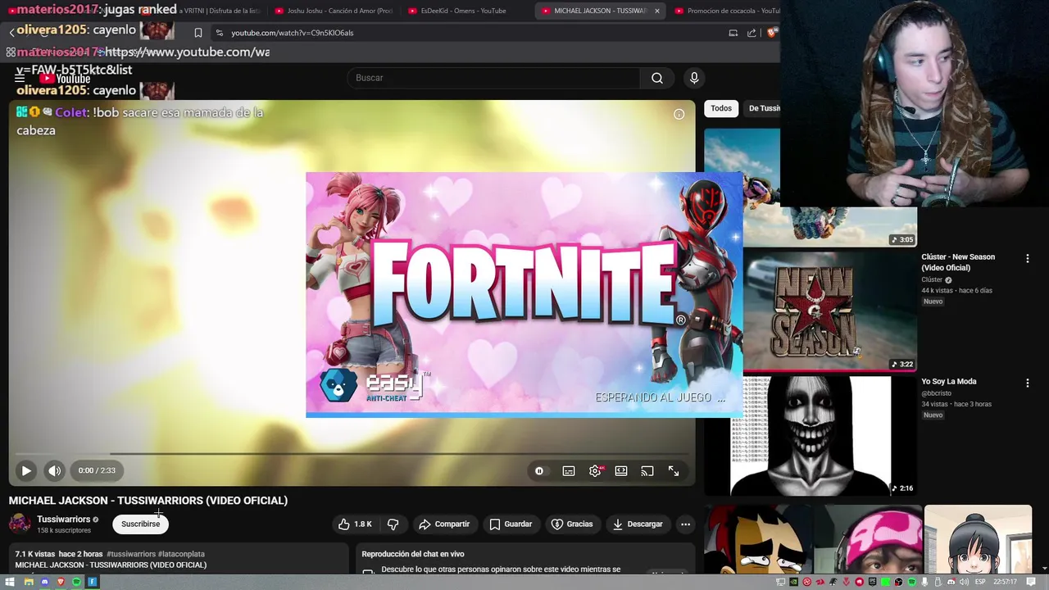This screenshot has height=590, width=1049.
Task: Open the browser cast/screen icon
Action: pos(733,33)
